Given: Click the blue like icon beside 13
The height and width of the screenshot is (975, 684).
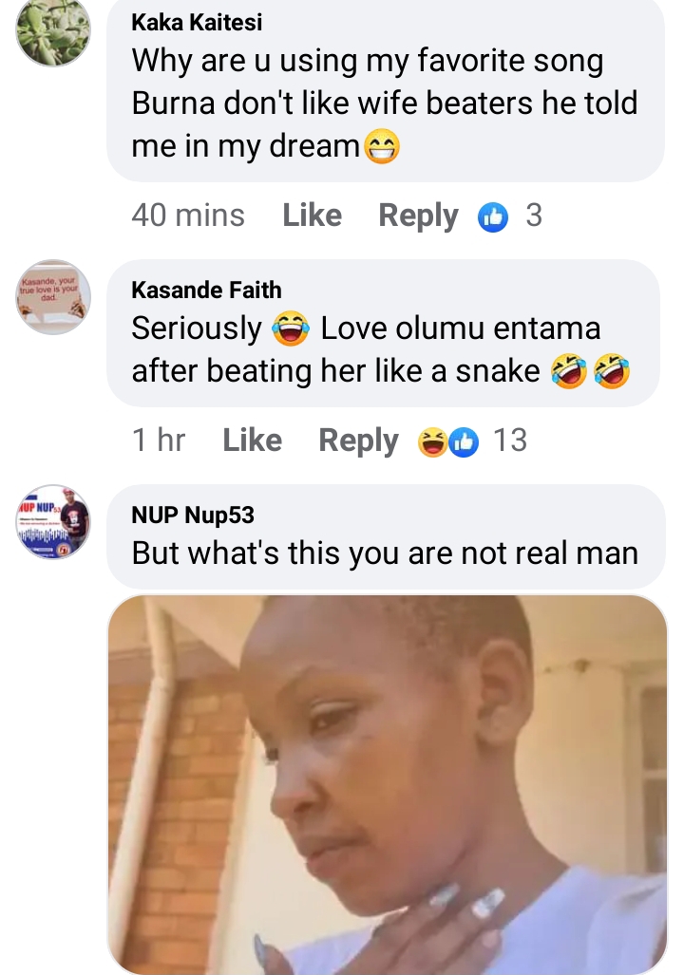Looking at the screenshot, I should pyautogui.click(x=463, y=442).
